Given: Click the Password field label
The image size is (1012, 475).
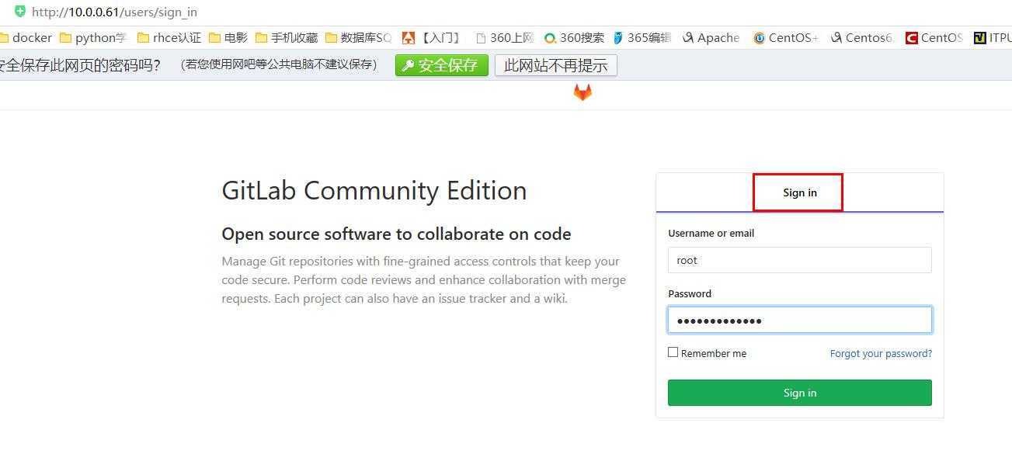Looking at the screenshot, I should click(690, 293).
